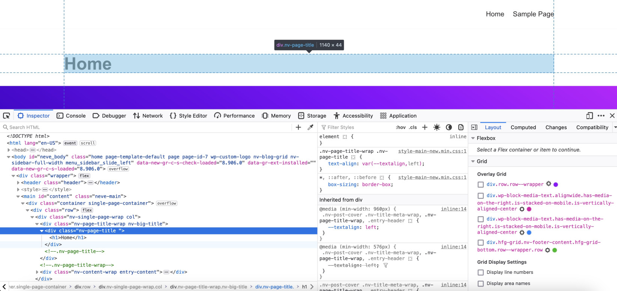Collapse the main#content node

(x=18, y=197)
